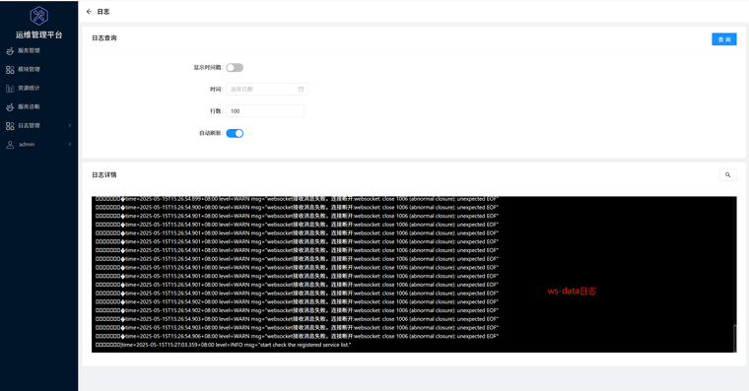Open the 模块管理 sidebar icon
This screenshot has height=391, width=749.
[10, 70]
